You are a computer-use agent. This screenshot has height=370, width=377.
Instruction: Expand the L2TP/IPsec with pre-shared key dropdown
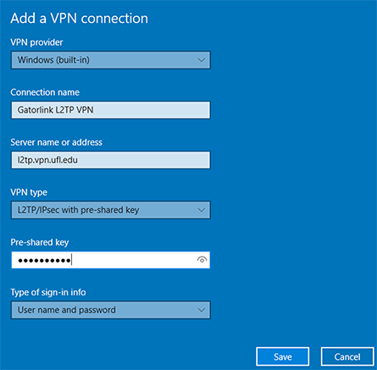(x=111, y=210)
